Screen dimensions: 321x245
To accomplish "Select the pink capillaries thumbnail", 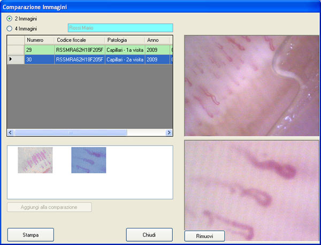I will (35, 160).
